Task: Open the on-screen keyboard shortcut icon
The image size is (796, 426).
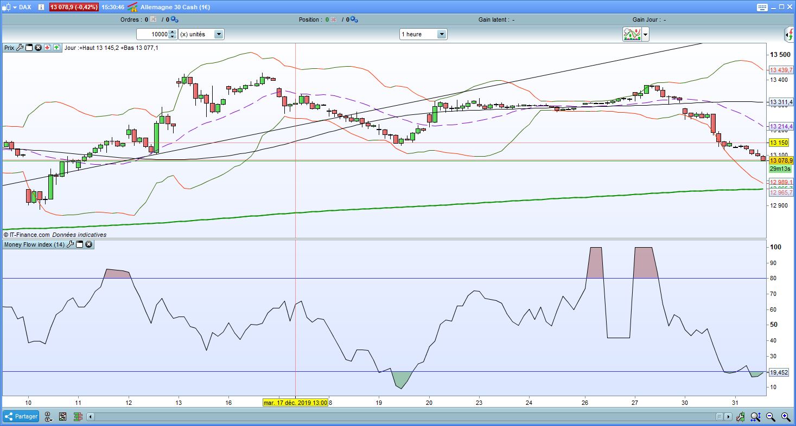Action: 762,7
